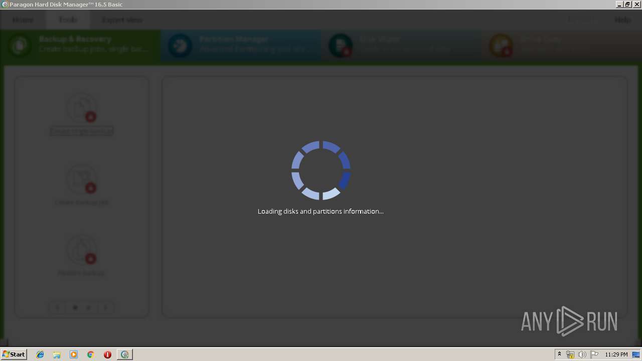Viewport: 642px width, 361px height.
Task: Switch to the Expert view tab
Action: click(x=122, y=20)
